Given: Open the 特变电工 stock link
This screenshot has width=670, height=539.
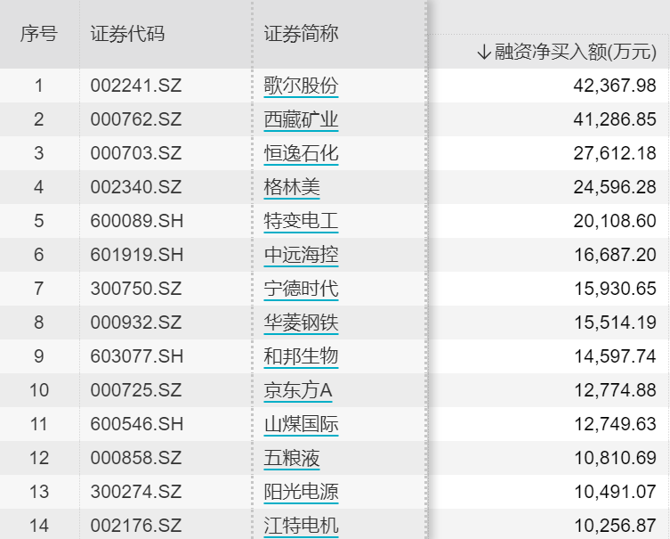Looking at the screenshot, I should coord(302,221).
